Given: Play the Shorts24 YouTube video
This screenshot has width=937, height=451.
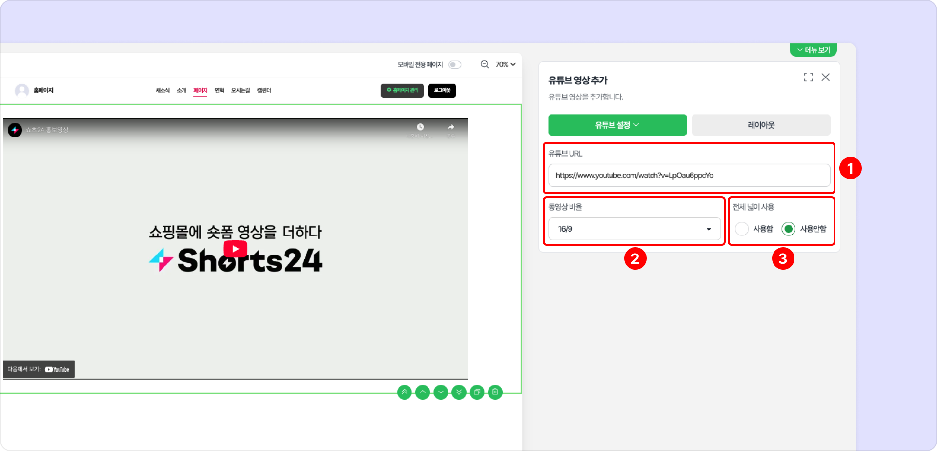Looking at the screenshot, I should [x=235, y=249].
